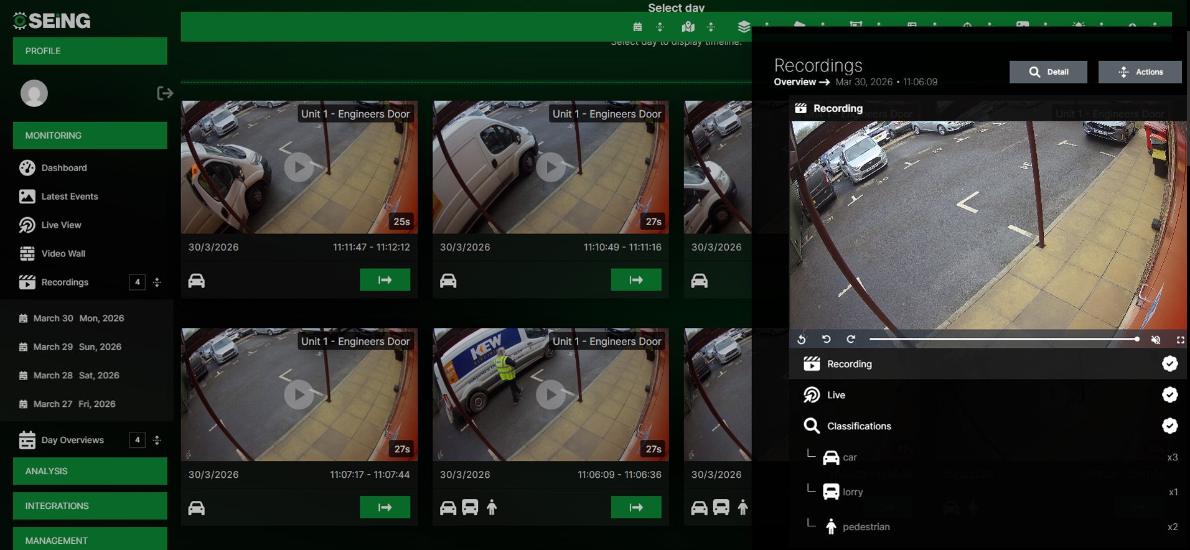
Task: Click the rewind arrow left of the forward arrow
Action: pyautogui.click(x=827, y=339)
